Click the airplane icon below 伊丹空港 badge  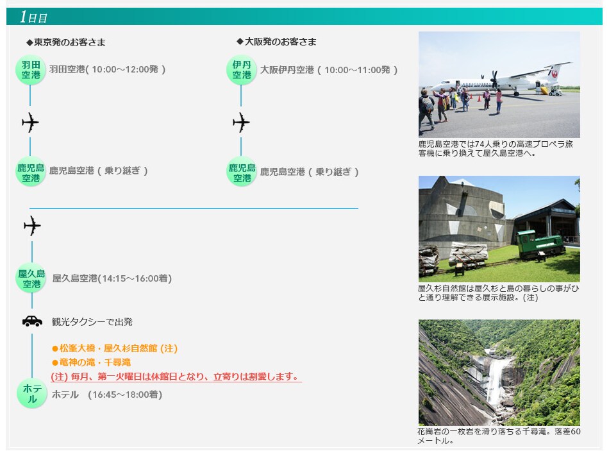click(241, 122)
